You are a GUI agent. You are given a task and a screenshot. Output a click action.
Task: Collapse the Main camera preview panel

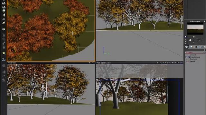click(x=204, y=21)
